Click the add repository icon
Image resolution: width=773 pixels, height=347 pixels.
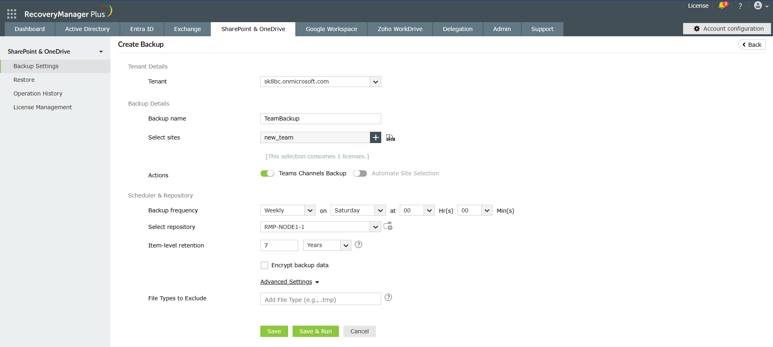tap(388, 226)
